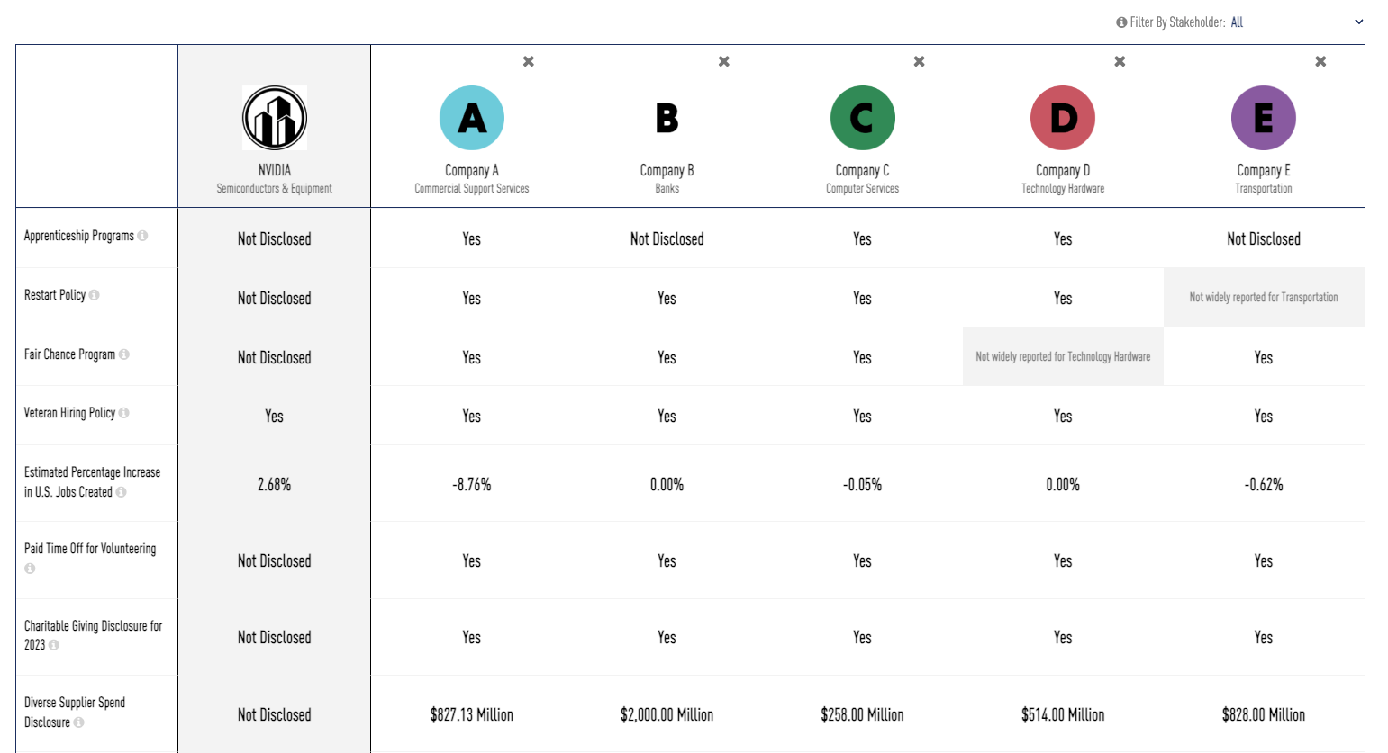
Task: Show info for Restart Policy
Action: pyautogui.click(x=95, y=295)
